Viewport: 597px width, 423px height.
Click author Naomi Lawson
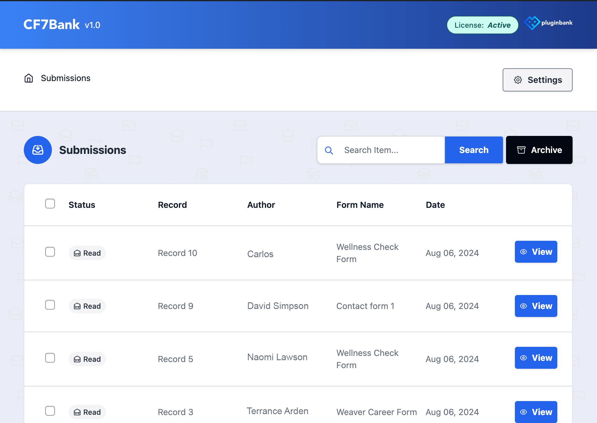(x=277, y=357)
